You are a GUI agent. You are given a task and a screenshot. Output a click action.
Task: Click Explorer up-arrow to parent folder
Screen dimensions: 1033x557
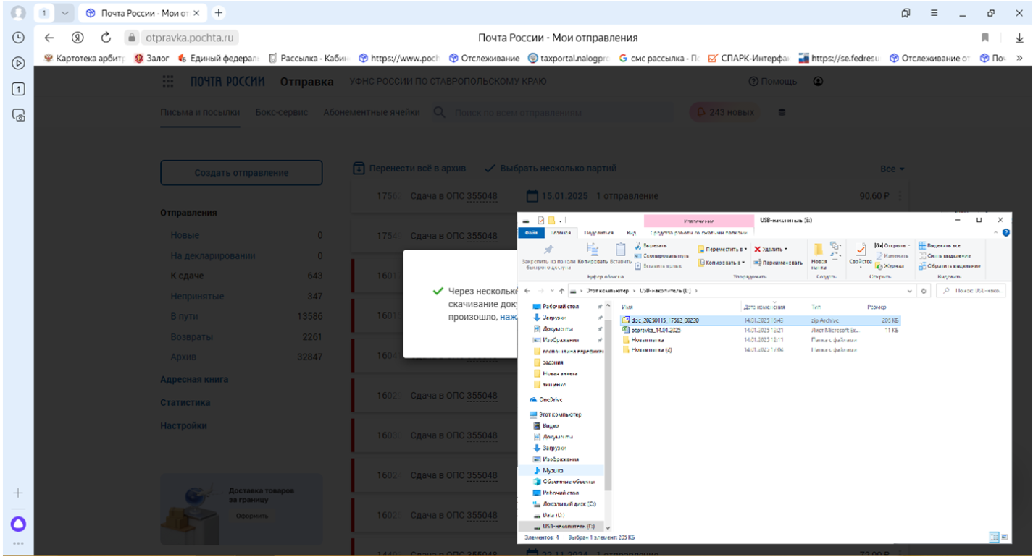tap(562, 291)
